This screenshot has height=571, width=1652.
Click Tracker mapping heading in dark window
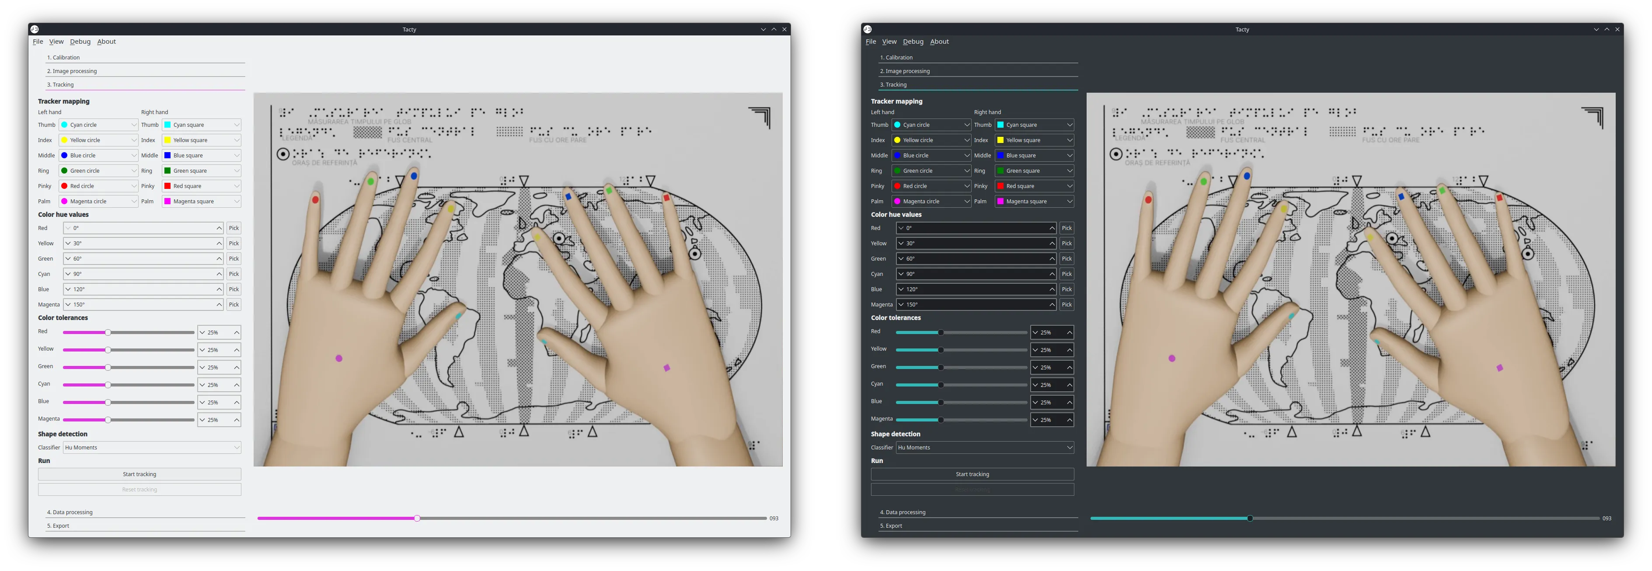[896, 101]
